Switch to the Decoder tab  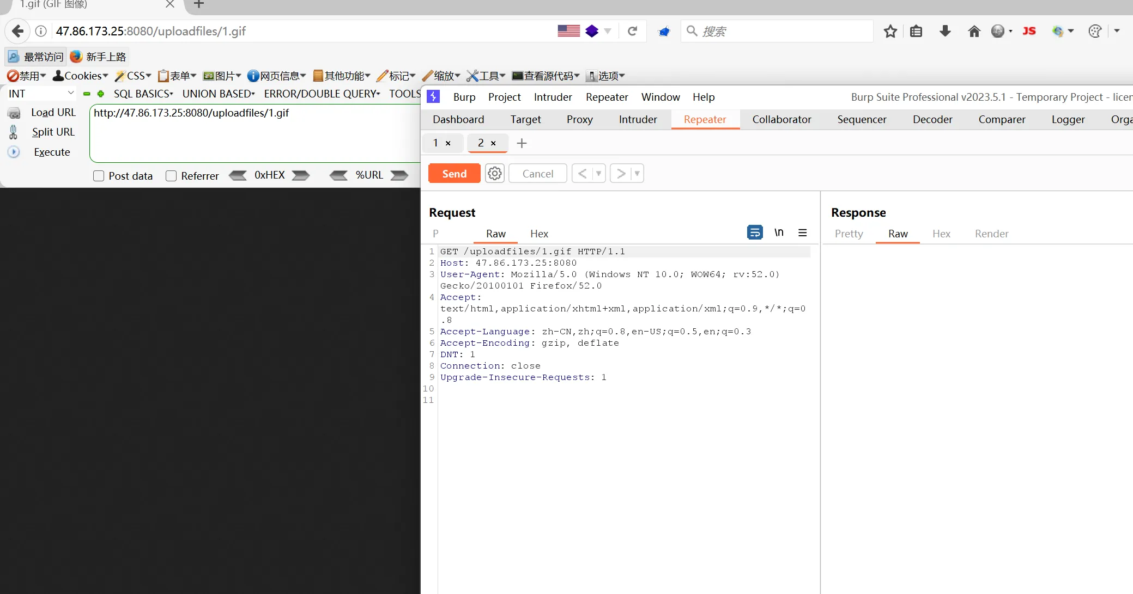pyautogui.click(x=932, y=119)
